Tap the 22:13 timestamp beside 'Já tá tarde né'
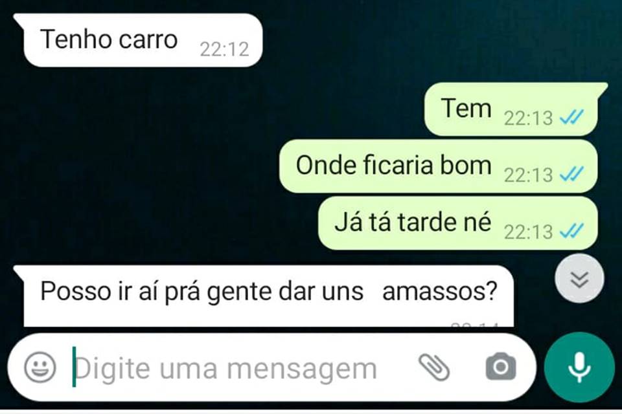The width and height of the screenshot is (622, 414). click(x=528, y=232)
